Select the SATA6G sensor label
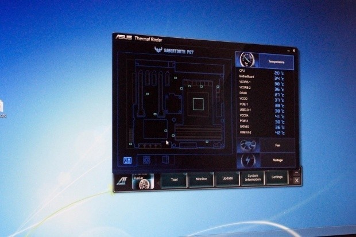This screenshot has width=356, height=237. (x=244, y=126)
